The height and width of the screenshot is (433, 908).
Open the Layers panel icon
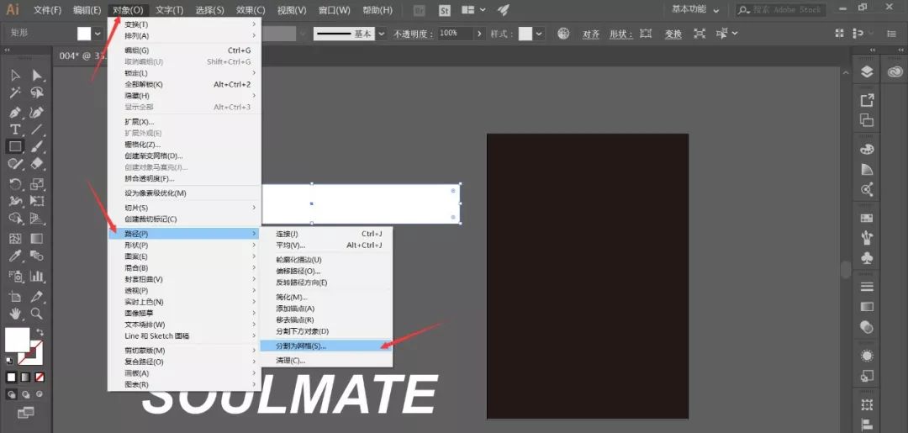coord(867,72)
